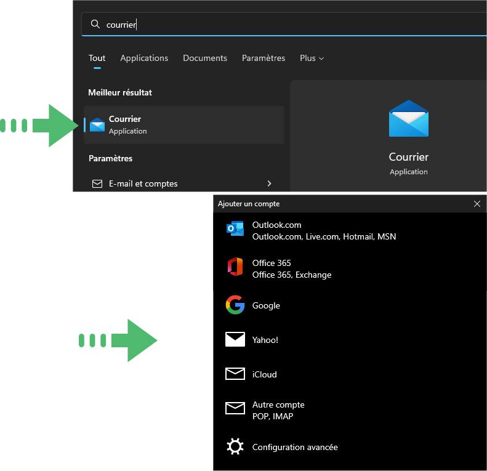Click the Paramètres section heading
The width and height of the screenshot is (487, 471).
pyautogui.click(x=111, y=158)
